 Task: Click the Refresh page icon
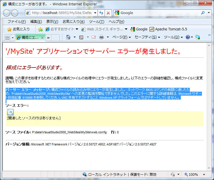click(x=101, y=13)
